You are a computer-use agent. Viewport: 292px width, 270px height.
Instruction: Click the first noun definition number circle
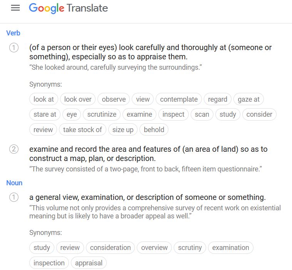(14, 198)
